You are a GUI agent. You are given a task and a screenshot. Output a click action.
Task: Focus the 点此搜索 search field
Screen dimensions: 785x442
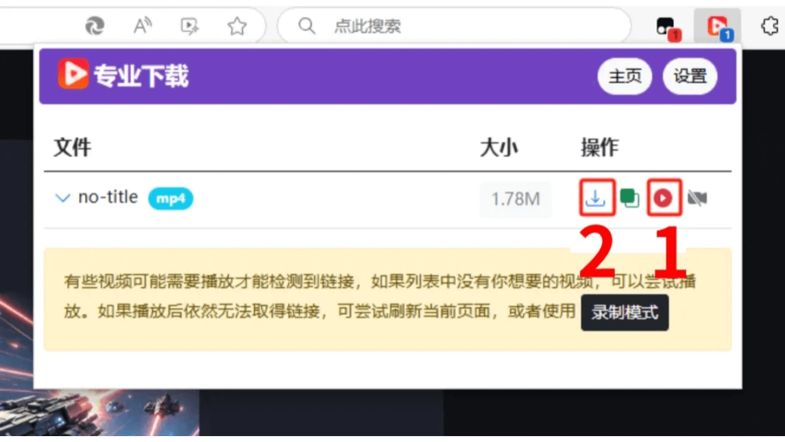(454, 26)
